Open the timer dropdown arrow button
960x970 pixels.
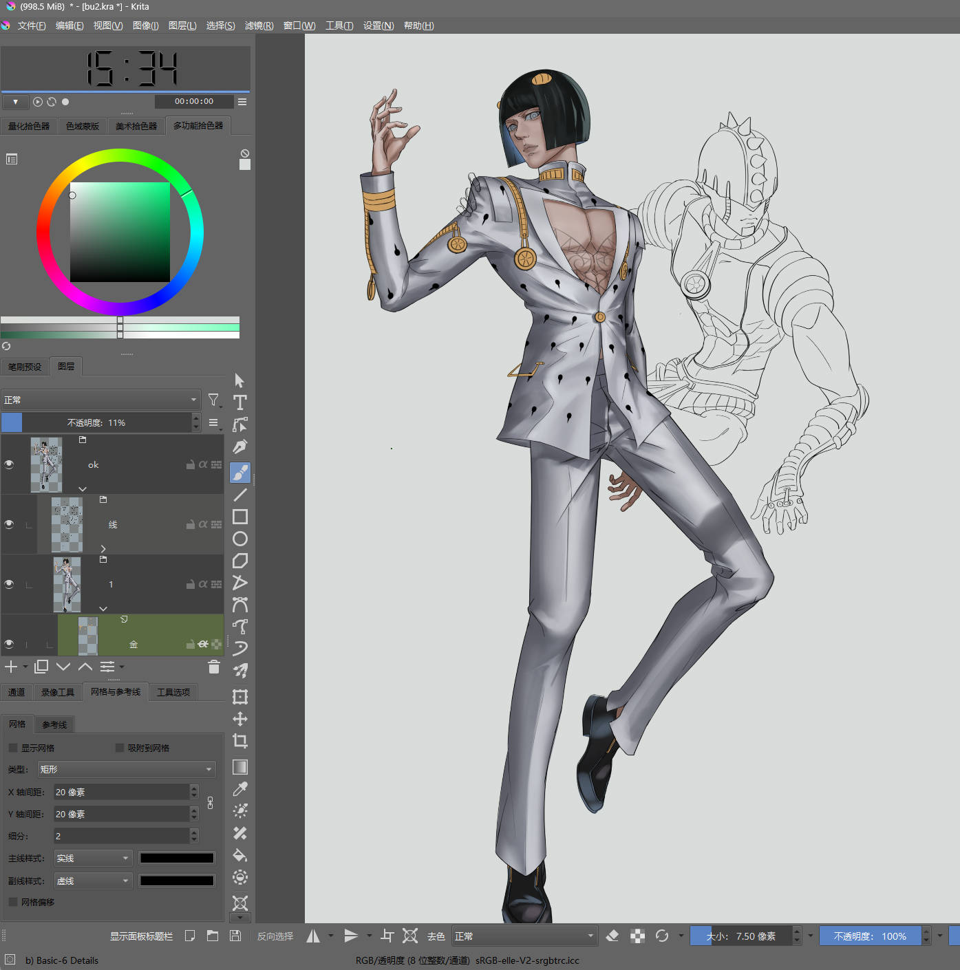coord(15,102)
